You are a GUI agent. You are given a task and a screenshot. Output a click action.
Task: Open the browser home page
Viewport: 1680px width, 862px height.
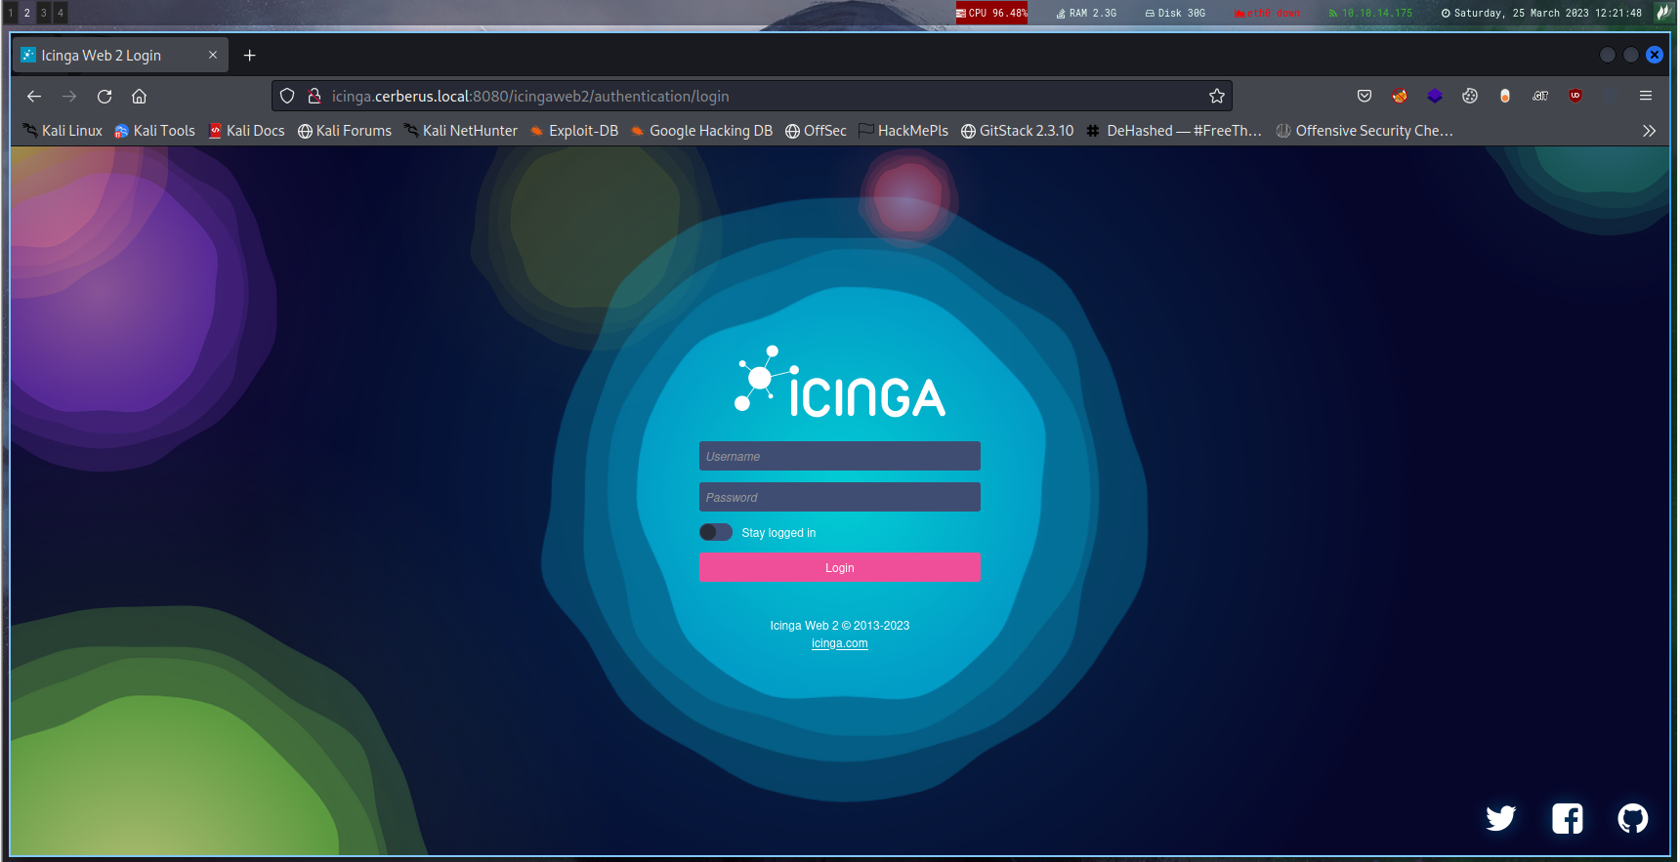(x=140, y=96)
